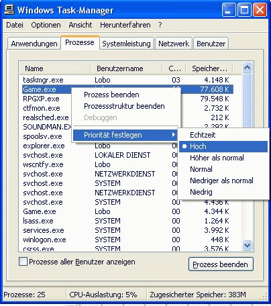Sort by the Name column header
271x306 pixels.
55,68
